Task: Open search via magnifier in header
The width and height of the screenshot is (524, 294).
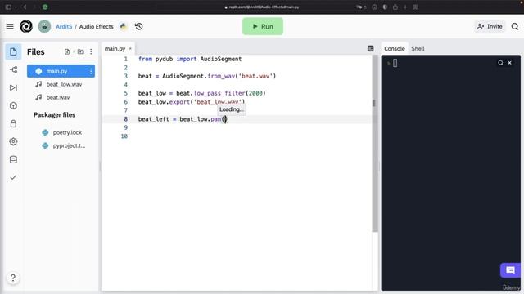Action: click(515, 26)
